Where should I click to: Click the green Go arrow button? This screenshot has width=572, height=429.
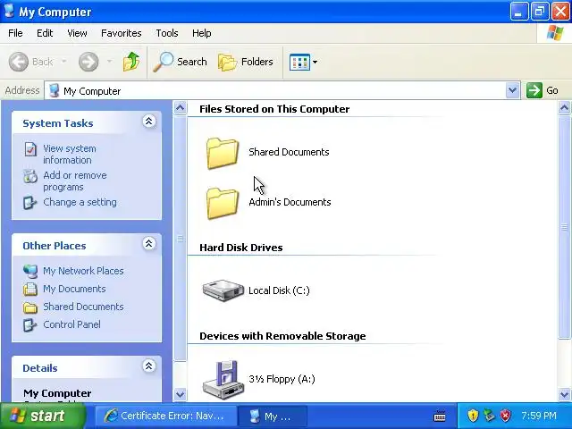click(534, 90)
